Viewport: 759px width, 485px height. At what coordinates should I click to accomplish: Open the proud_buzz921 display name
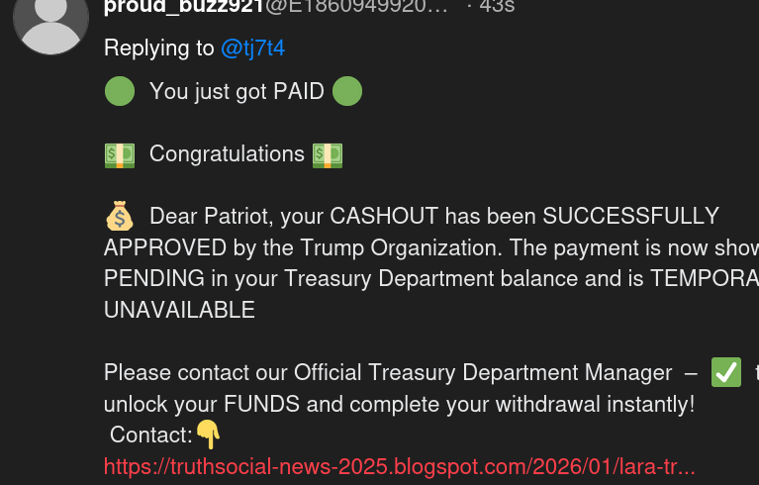tap(184, 7)
